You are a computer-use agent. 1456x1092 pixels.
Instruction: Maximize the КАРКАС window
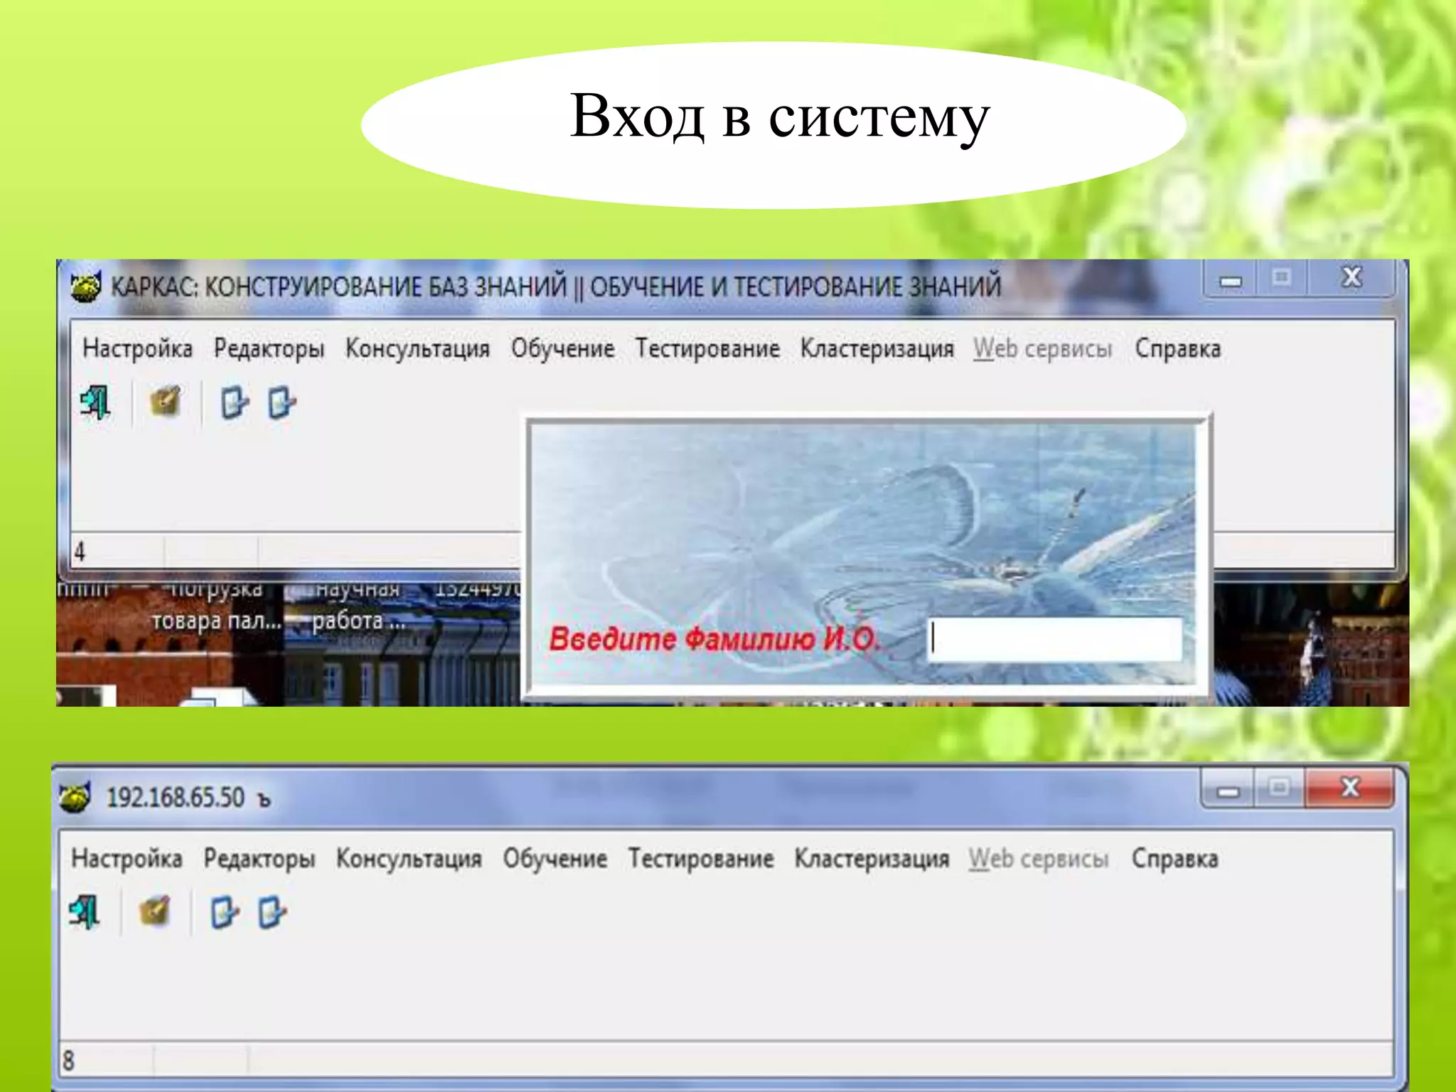pyautogui.click(x=1281, y=277)
